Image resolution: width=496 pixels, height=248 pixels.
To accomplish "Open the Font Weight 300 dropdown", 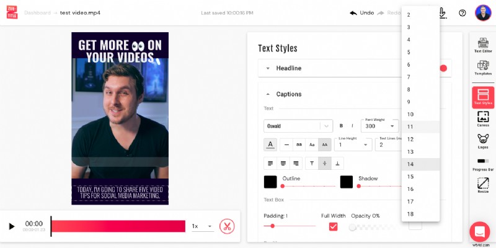I will tap(379, 126).
